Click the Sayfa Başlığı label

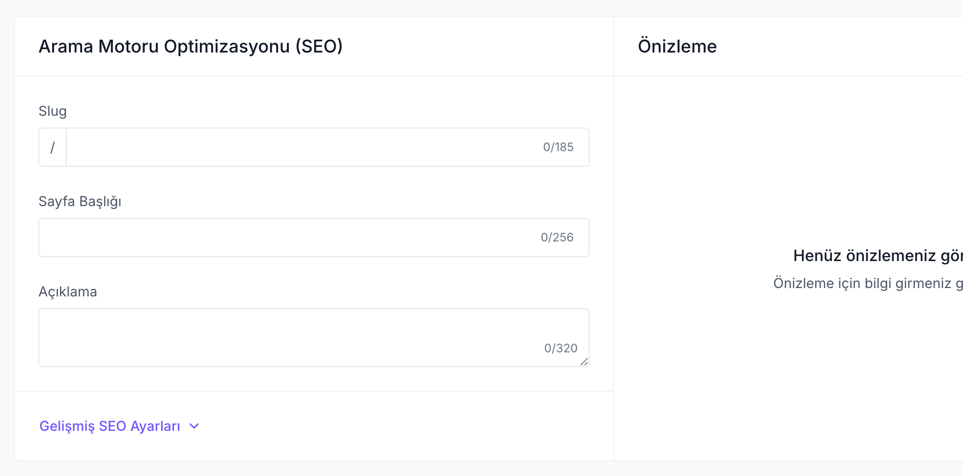click(x=80, y=201)
